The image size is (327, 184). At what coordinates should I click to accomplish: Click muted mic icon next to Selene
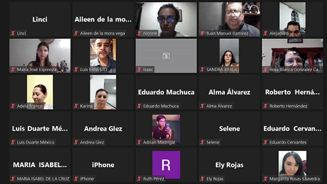(x=203, y=142)
